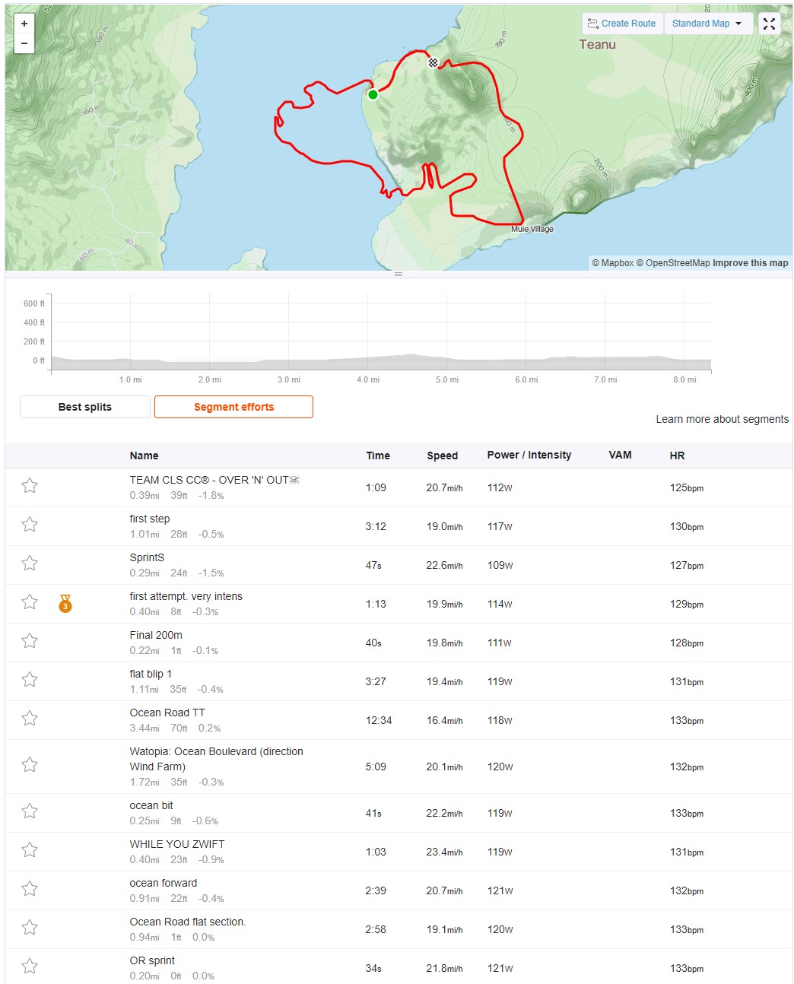Toggle fullscreen map view
This screenshot has height=984, width=794.
tap(769, 24)
